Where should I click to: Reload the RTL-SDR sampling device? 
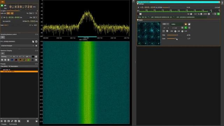[36, 41]
